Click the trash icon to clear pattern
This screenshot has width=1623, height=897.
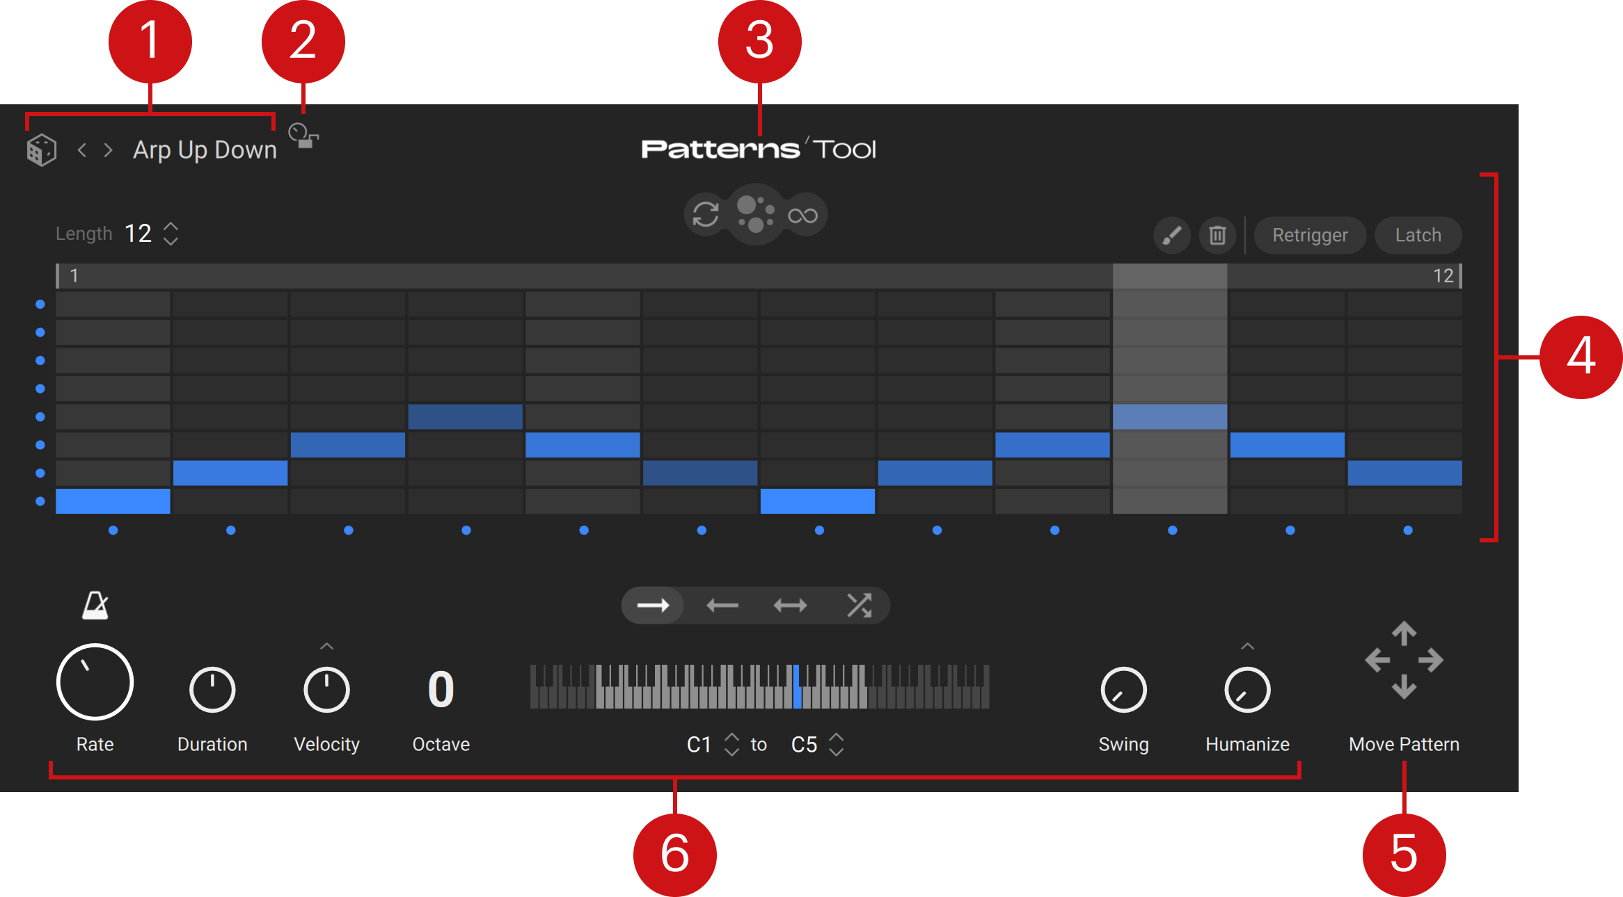point(1217,235)
